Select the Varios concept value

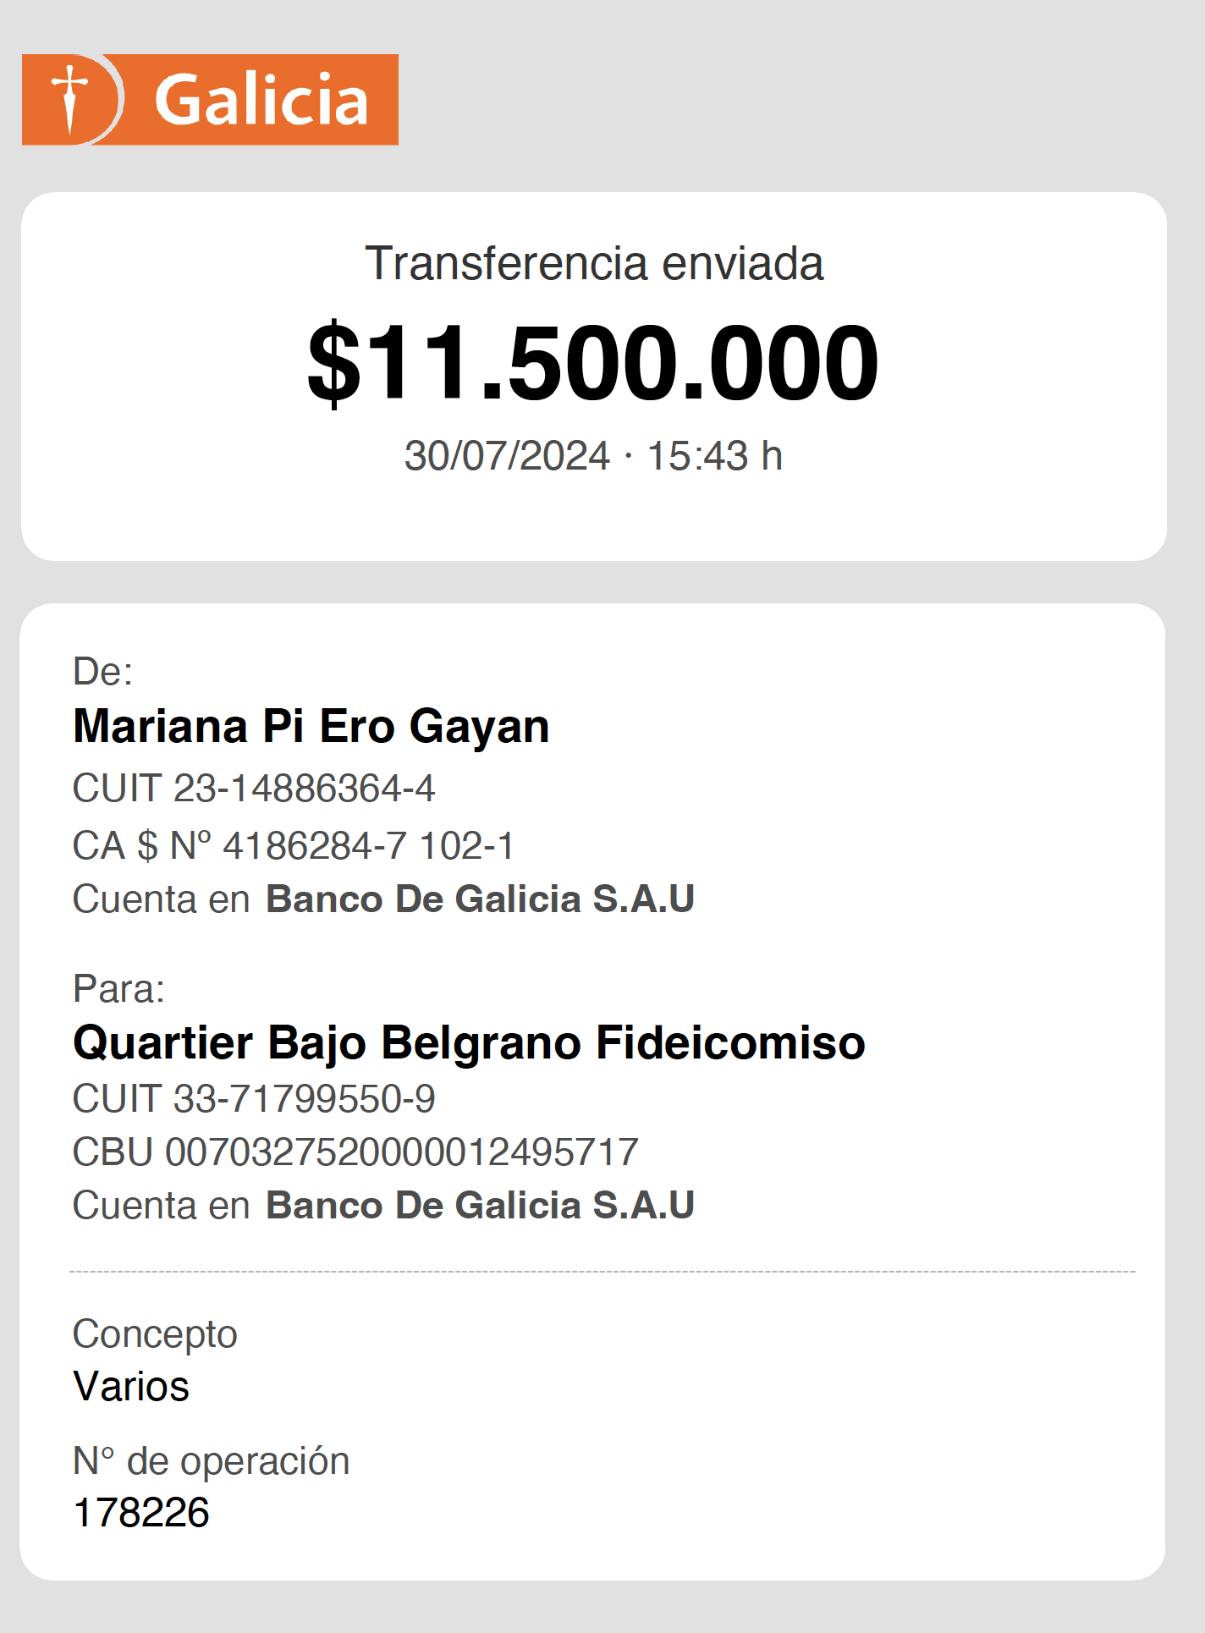pyautogui.click(x=131, y=1387)
